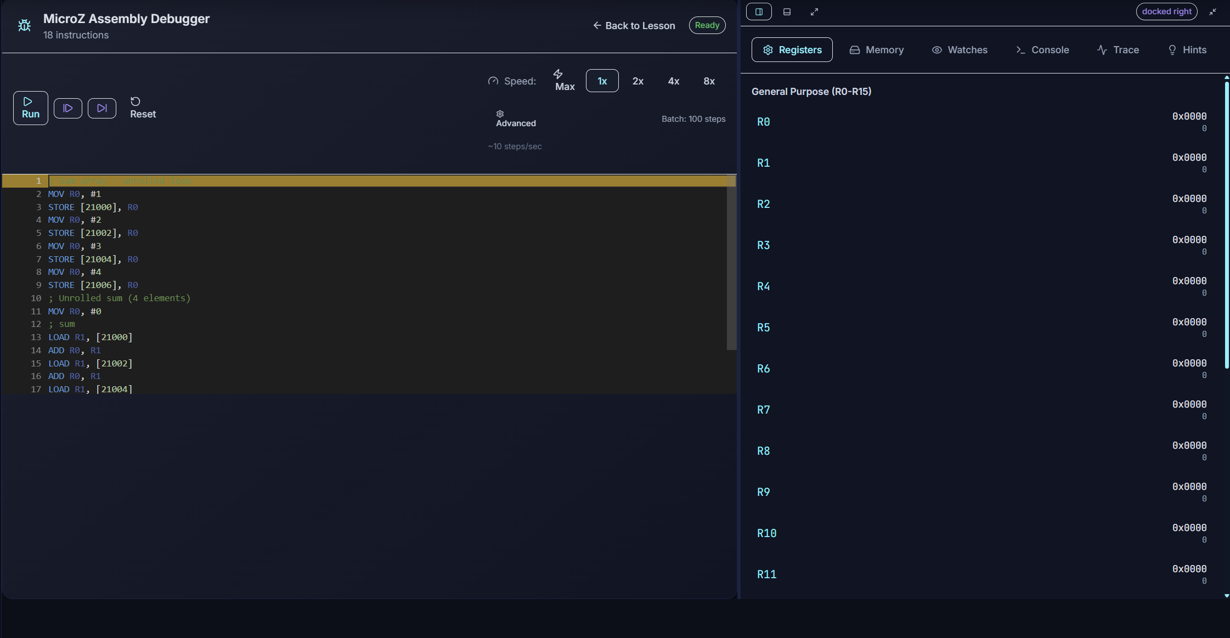
Task: Select Max speed lightning option
Action: tap(565, 81)
